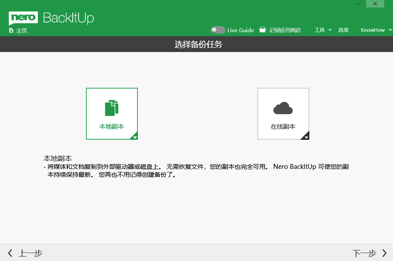The width and height of the screenshot is (393, 261).
Task: Go back with 上一步
Action: coord(30,253)
